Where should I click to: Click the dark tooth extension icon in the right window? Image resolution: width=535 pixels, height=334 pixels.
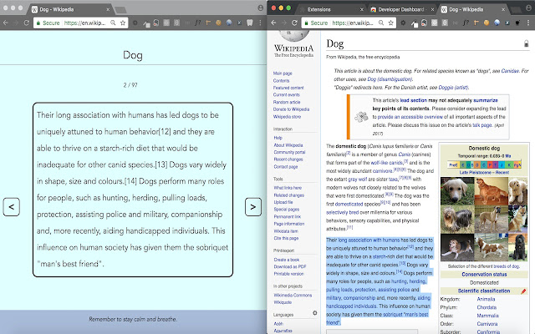point(518,23)
